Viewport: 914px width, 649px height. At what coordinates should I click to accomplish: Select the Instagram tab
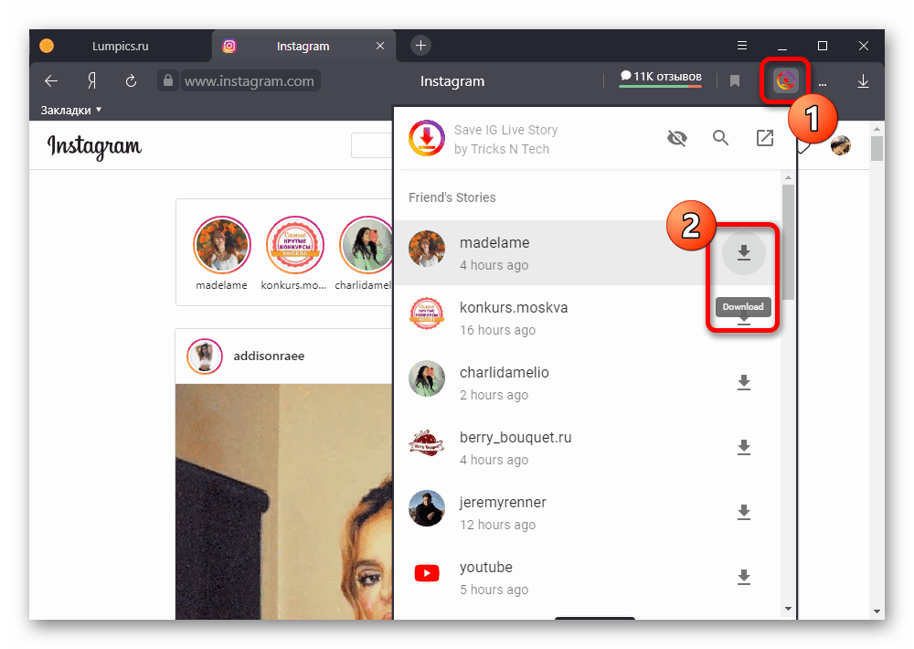[303, 46]
